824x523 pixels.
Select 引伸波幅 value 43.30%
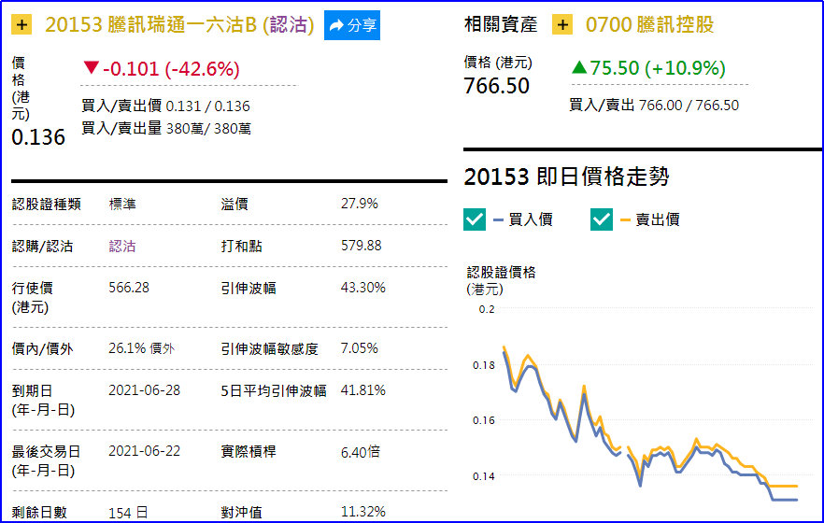363,288
